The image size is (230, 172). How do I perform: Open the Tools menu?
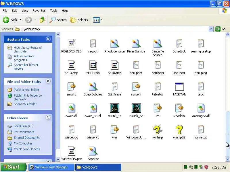pos(54,11)
